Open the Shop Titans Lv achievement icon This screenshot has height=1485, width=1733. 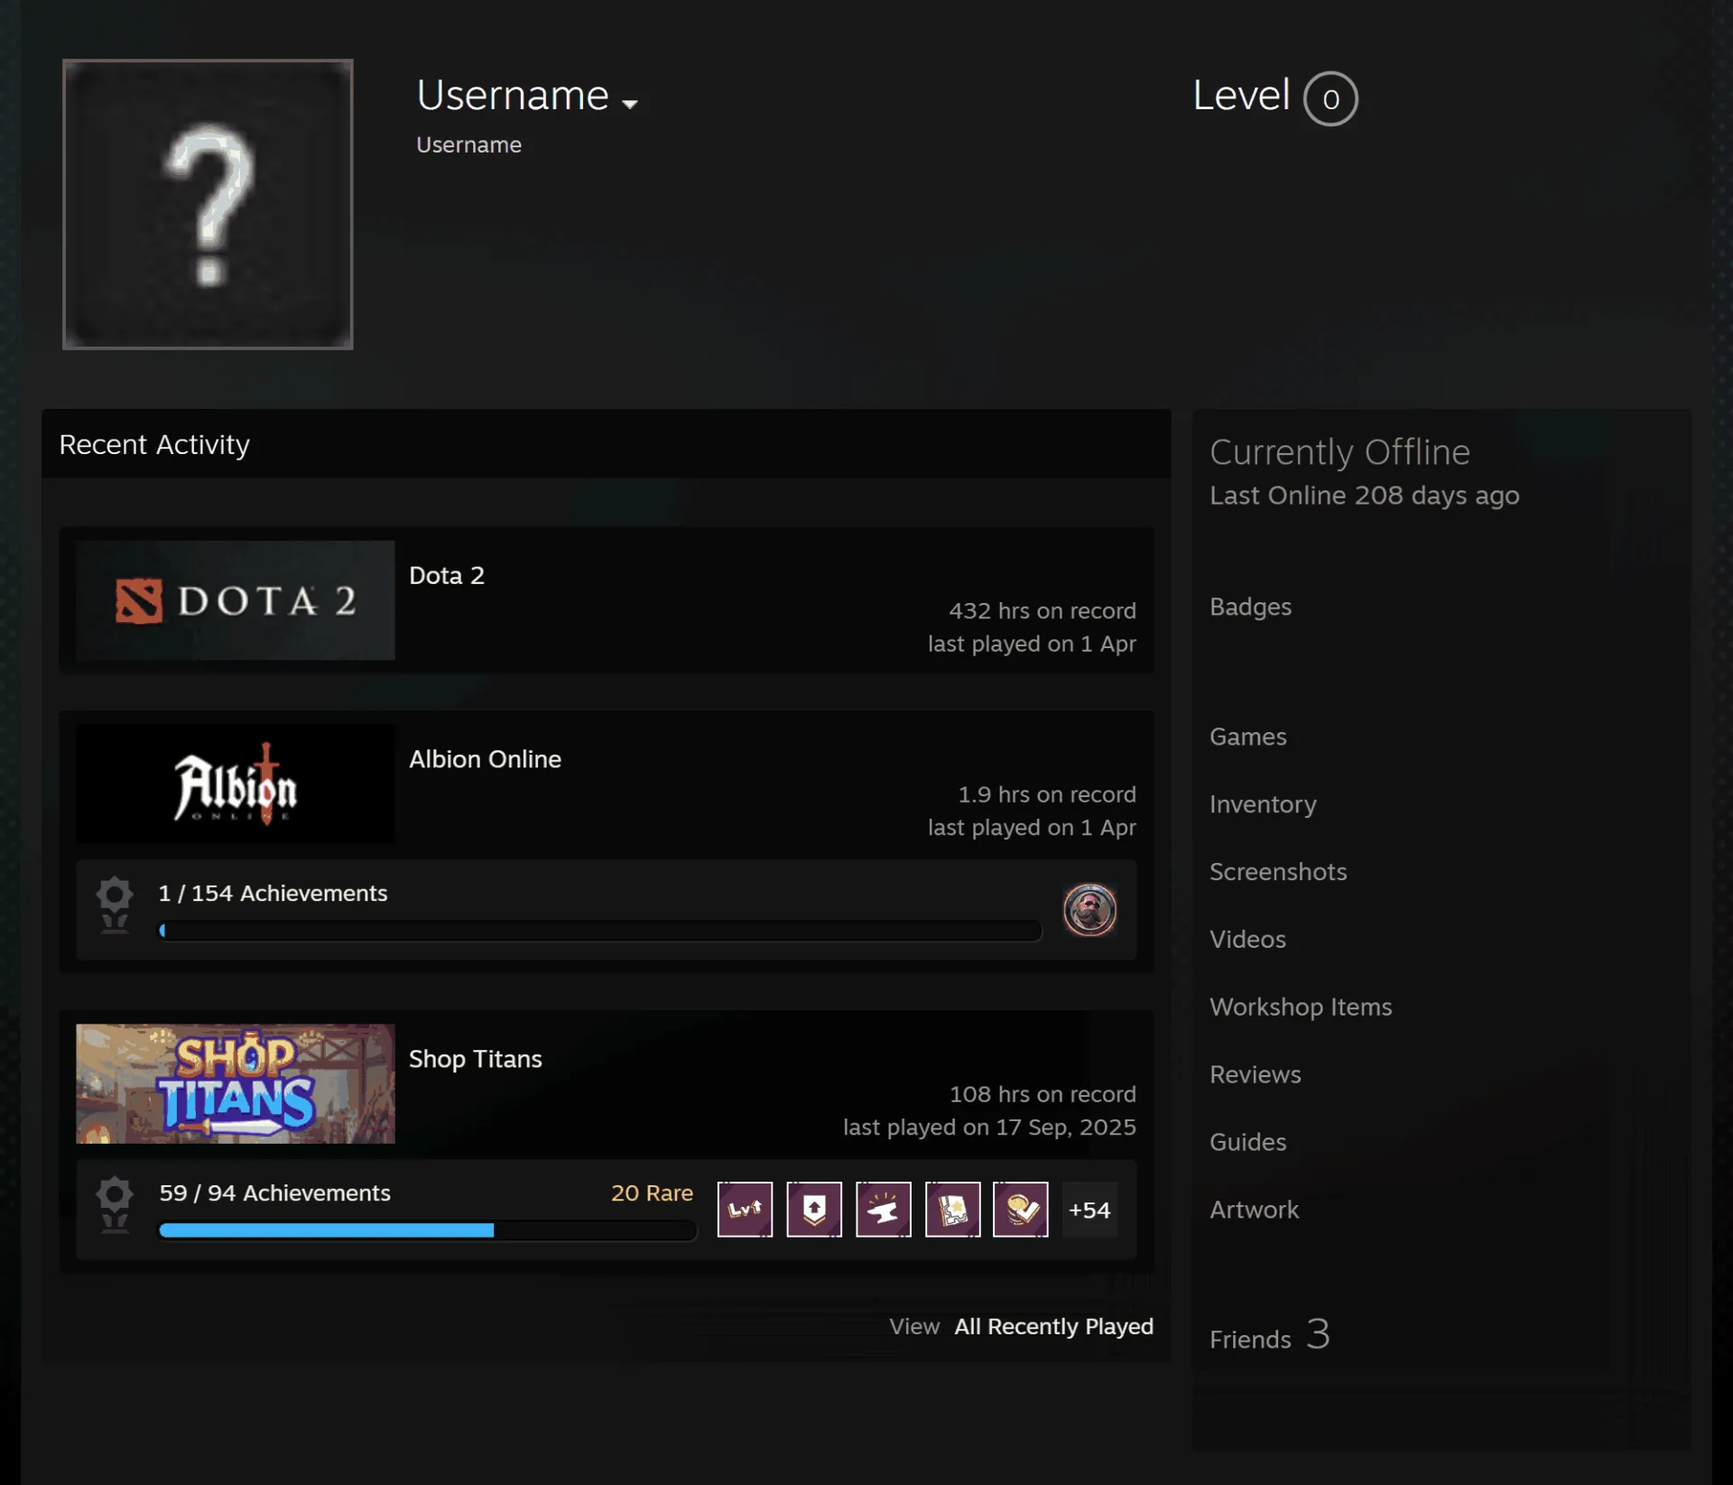745,1210
